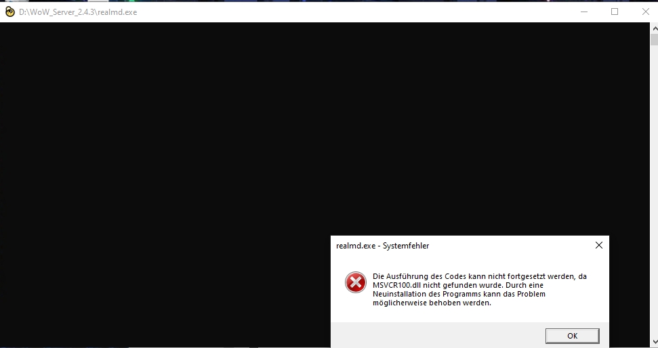
Task: Close the realmd.exe Systemfehler dialog
Action: coord(599,245)
